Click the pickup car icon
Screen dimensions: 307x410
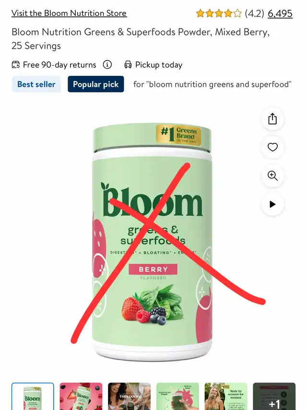(x=128, y=65)
